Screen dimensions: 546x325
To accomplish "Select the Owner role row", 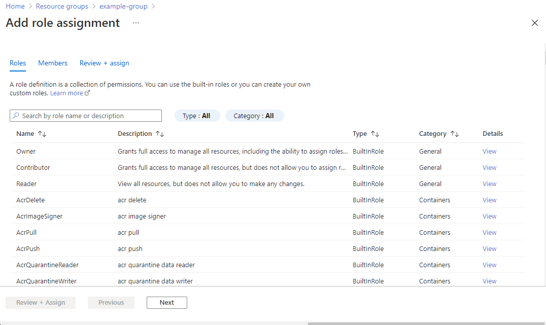I will click(268, 151).
